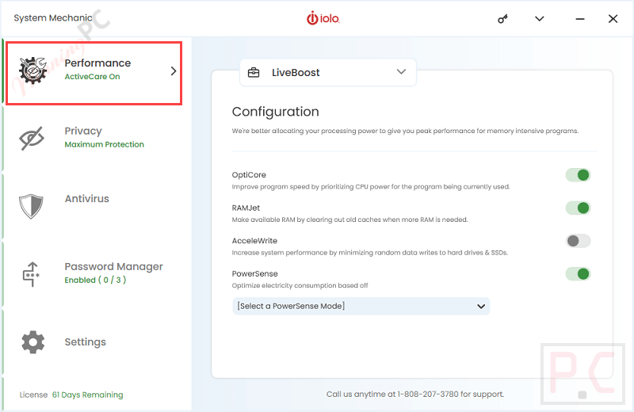Open the Performance menu item
The height and width of the screenshot is (412, 634).
coord(94,73)
